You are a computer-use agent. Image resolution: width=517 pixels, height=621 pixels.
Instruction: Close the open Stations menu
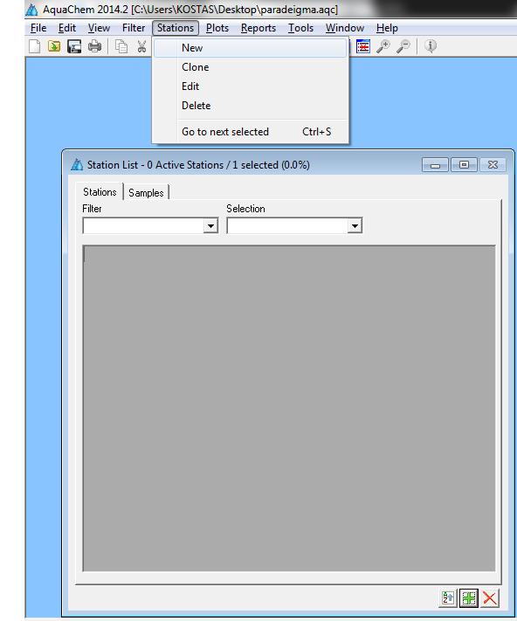pyautogui.click(x=176, y=28)
